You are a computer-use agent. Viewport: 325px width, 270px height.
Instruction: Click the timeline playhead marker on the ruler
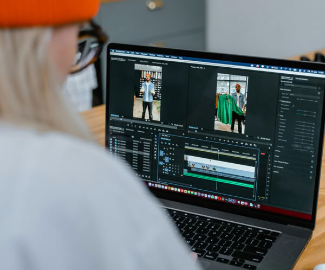(x=218, y=151)
